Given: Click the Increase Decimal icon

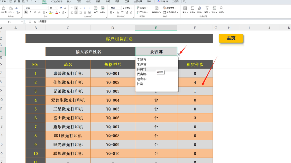Looking at the screenshot, I should click(x=127, y=12).
